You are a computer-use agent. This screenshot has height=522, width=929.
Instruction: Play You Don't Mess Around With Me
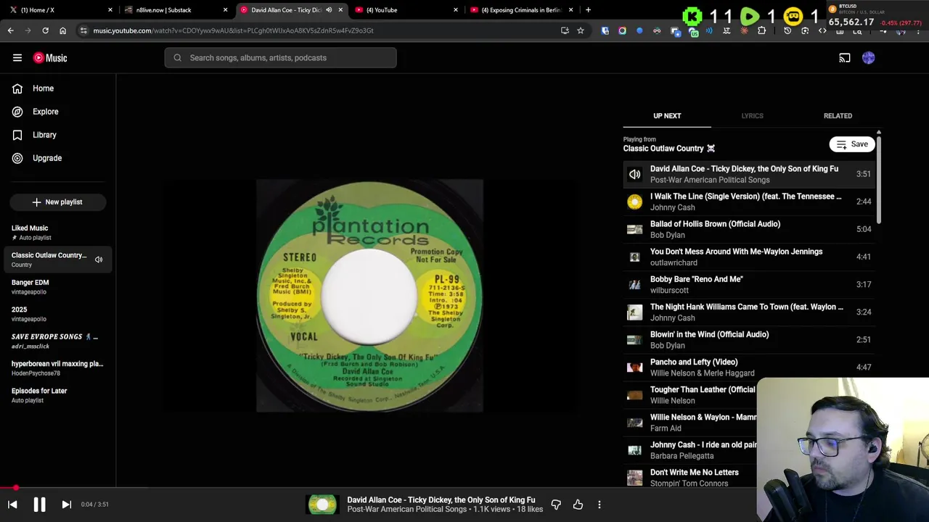coord(749,257)
